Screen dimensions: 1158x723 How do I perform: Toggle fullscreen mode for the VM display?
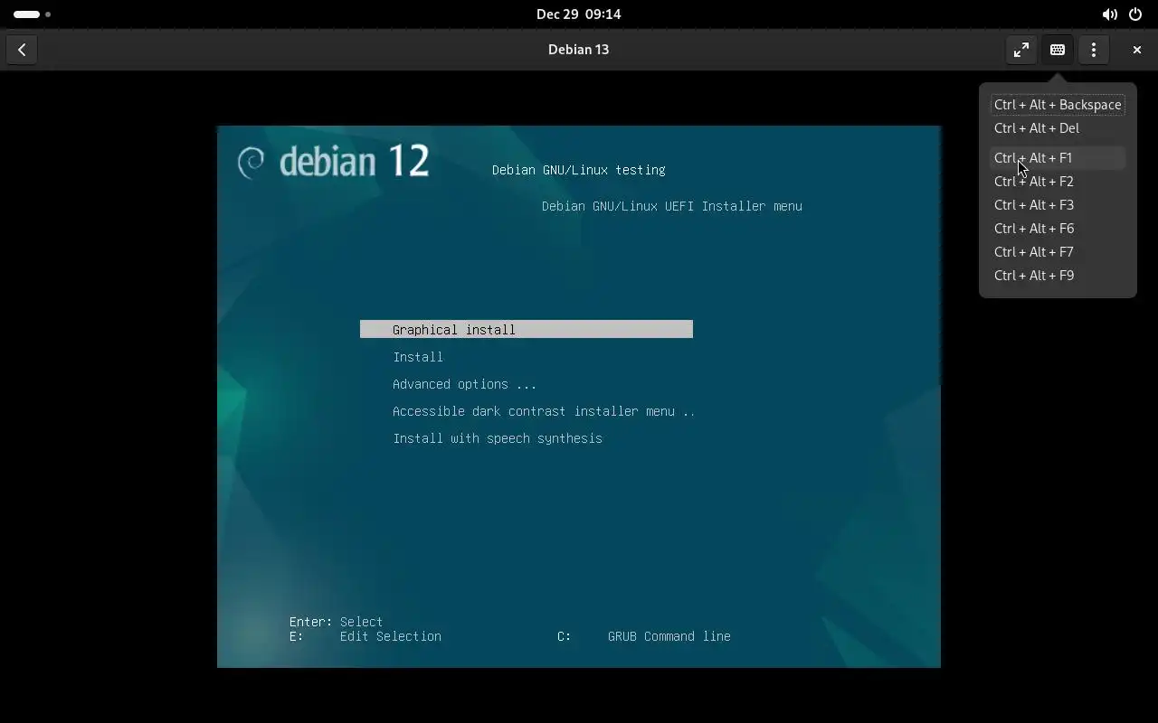tap(1021, 50)
